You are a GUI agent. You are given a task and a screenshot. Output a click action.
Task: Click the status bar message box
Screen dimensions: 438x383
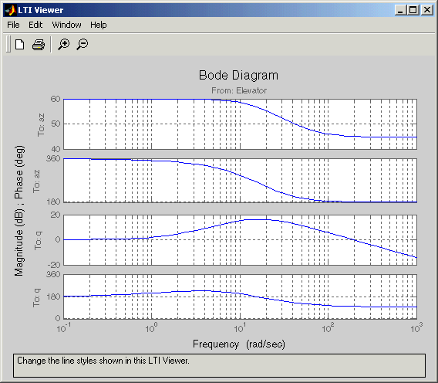pos(219,365)
